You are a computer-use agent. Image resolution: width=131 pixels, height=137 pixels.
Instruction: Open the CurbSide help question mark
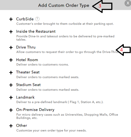point(37,19)
